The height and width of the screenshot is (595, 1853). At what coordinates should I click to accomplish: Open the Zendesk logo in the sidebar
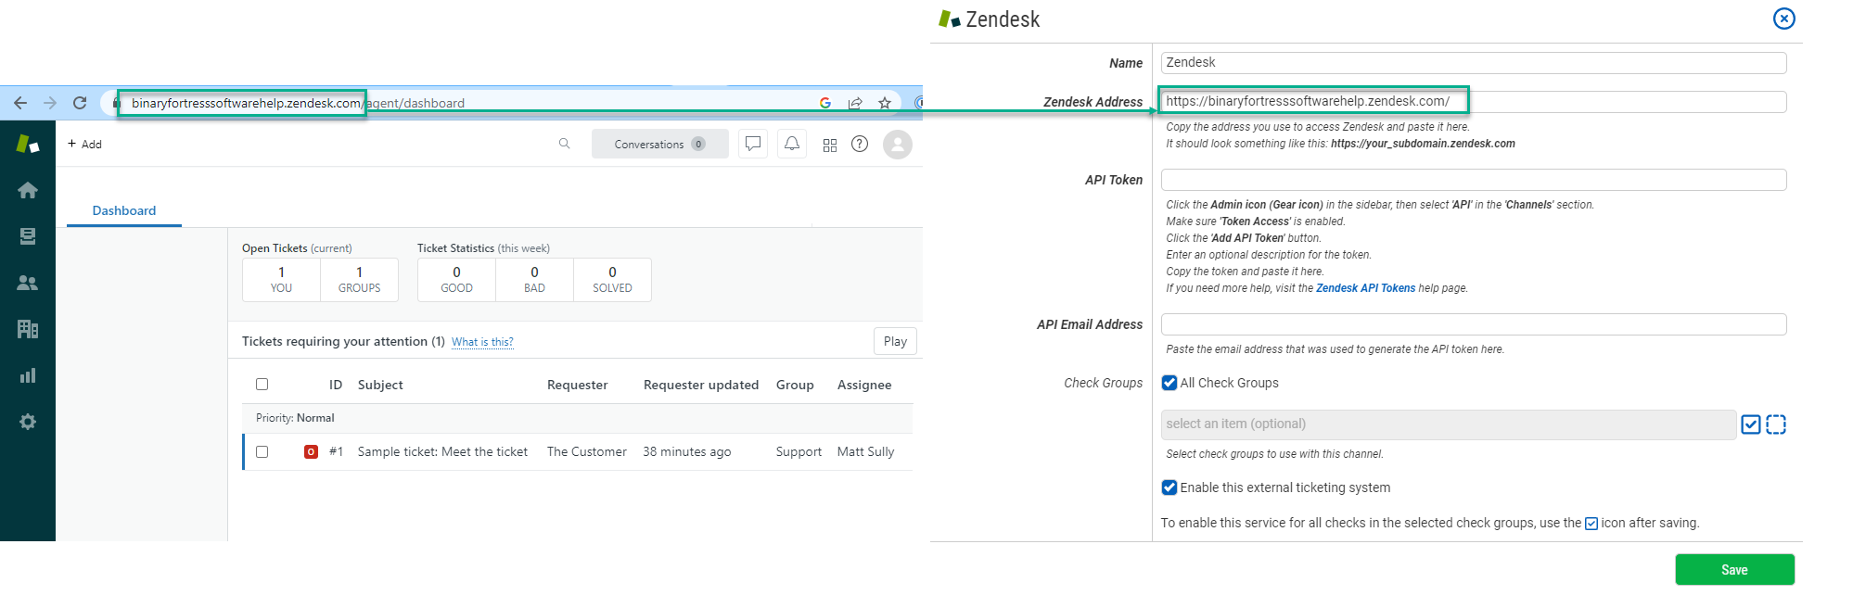point(28,144)
